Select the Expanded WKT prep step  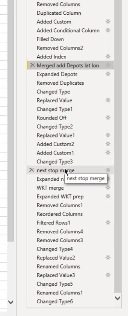click(x=60, y=197)
